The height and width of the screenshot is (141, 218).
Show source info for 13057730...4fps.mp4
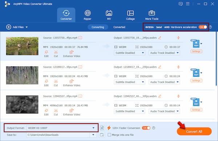pyautogui.click(x=80, y=38)
